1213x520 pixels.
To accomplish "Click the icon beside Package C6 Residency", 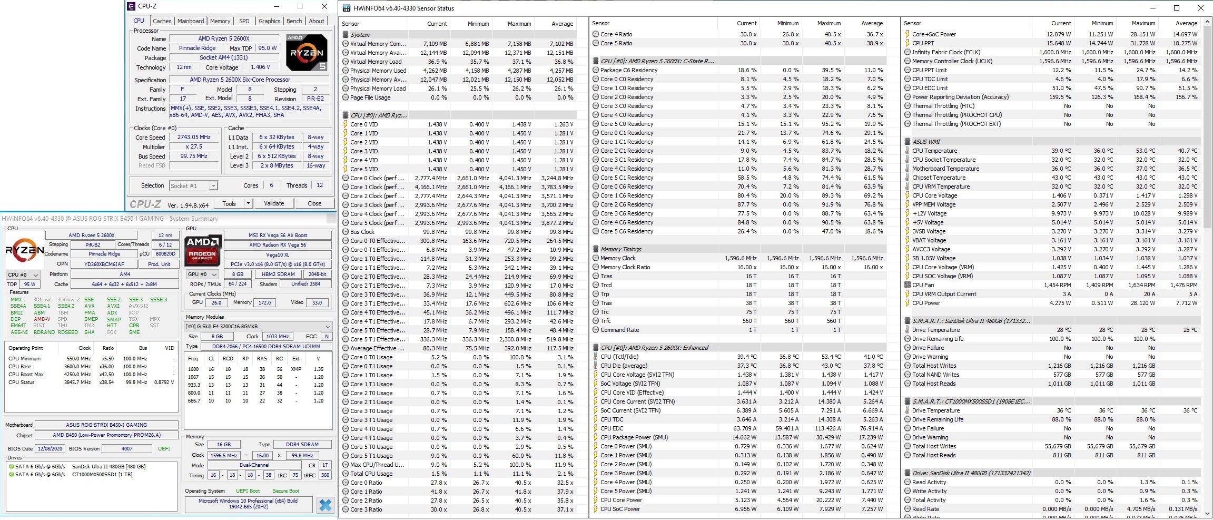I will (596, 70).
